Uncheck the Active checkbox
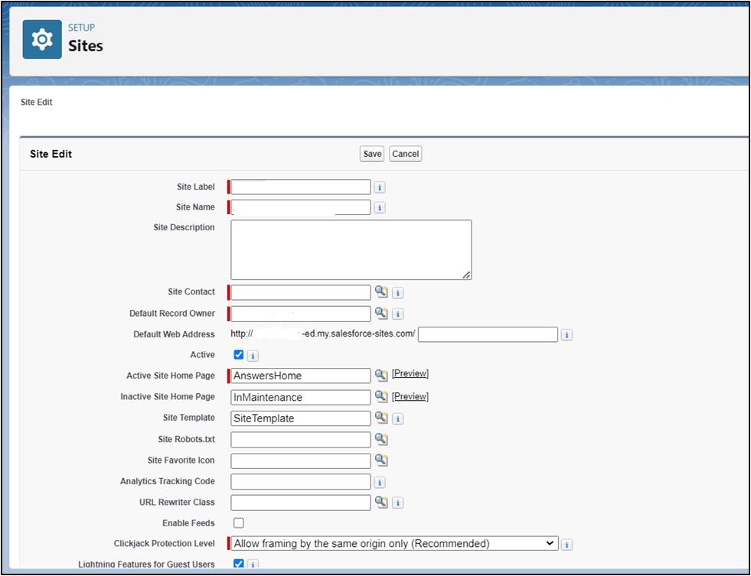The width and height of the screenshot is (751, 576). [239, 354]
